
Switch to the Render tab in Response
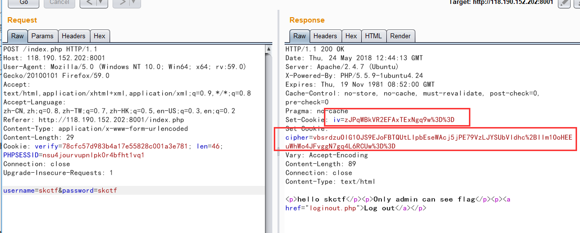(x=400, y=36)
